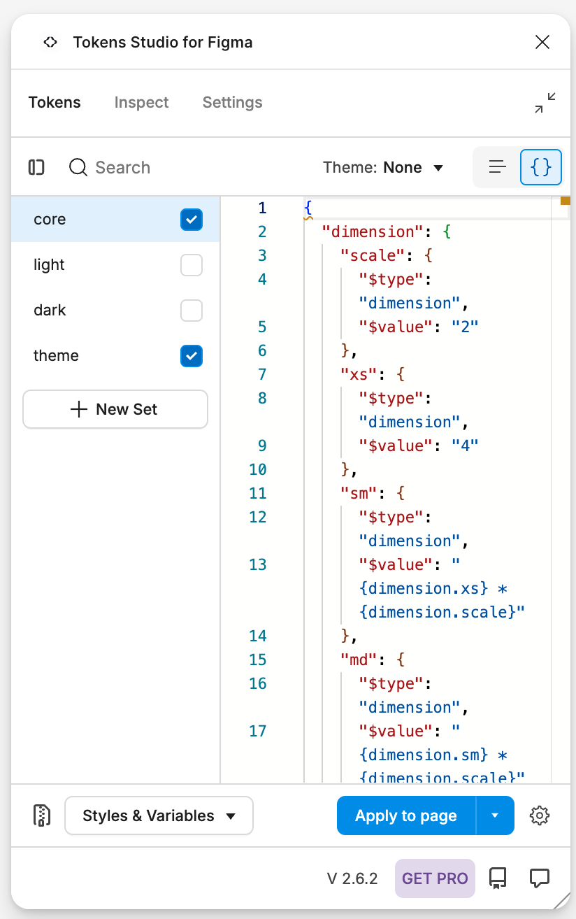Screen dimensions: 576x919
Task: Enable the dark token set checkbox
Action: point(191,311)
